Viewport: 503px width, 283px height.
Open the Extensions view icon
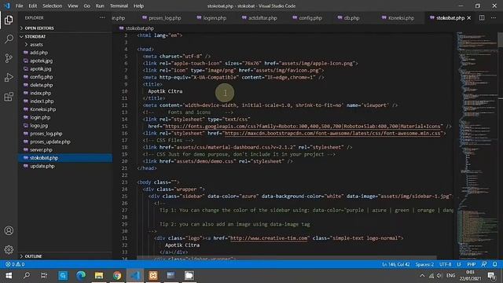9,97
